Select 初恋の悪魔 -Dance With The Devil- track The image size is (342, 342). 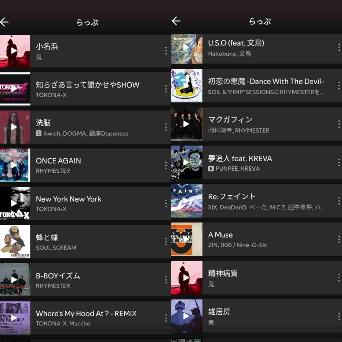[x=256, y=85]
